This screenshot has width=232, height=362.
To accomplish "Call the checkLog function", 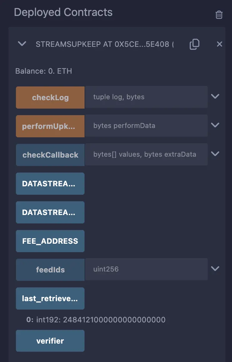I will pyautogui.click(x=50, y=97).
